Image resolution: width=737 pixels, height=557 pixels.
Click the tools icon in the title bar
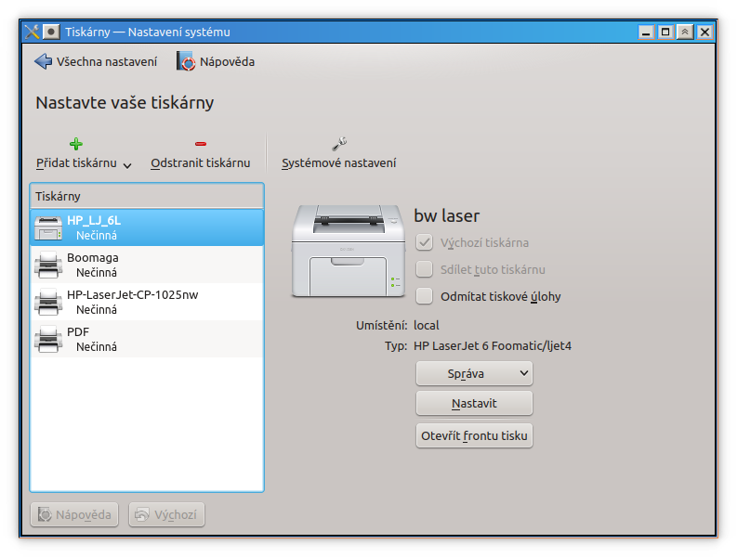pos(33,32)
